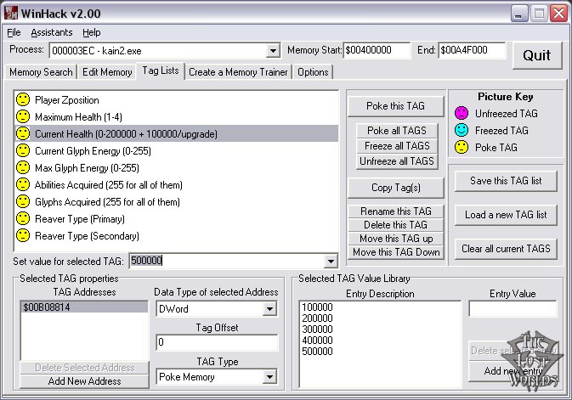This screenshot has height=400, width=572.
Task: Click the Copy Tag(s) button
Action: point(396,188)
